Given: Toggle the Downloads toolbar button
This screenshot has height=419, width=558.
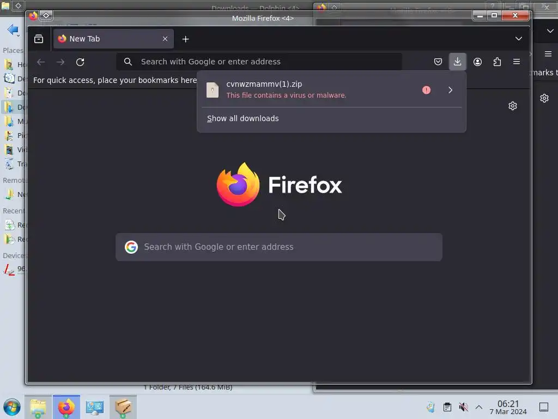Looking at the screenshot, I should [457, 62].
